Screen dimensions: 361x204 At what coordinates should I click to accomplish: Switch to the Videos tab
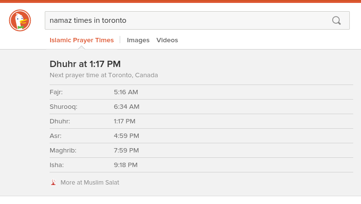click(x=167, y=40)
